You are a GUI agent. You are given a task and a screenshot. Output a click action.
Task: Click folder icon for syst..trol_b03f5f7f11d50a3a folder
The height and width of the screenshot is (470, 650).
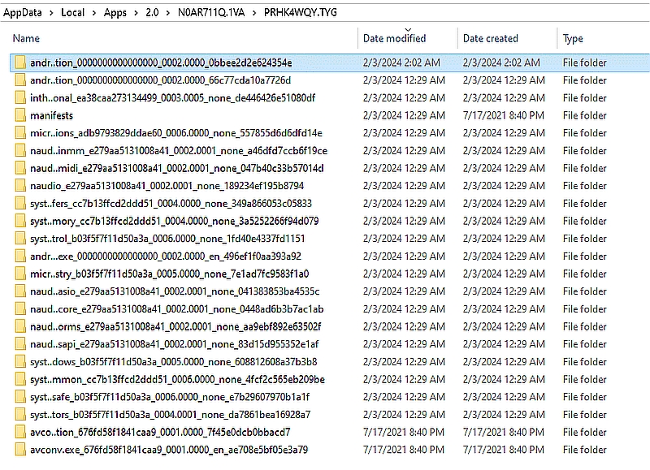(x=19, y=239)
